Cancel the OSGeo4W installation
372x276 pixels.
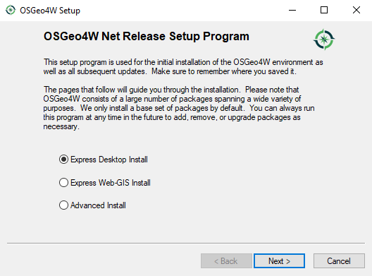pyautogui.click(x=339, y=260)
